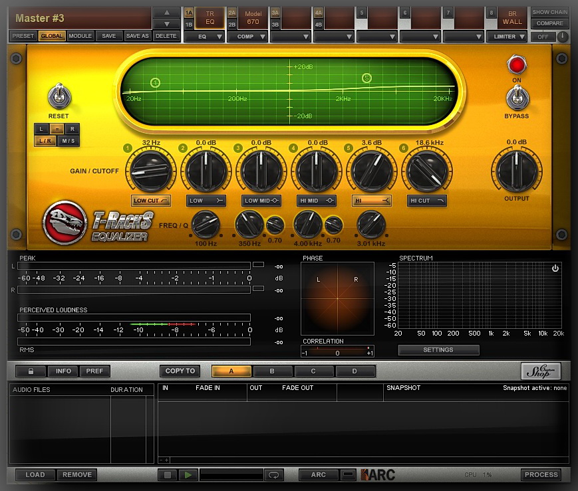Click the stop playback button
578x491 pixels.
(x=168, y=475)
